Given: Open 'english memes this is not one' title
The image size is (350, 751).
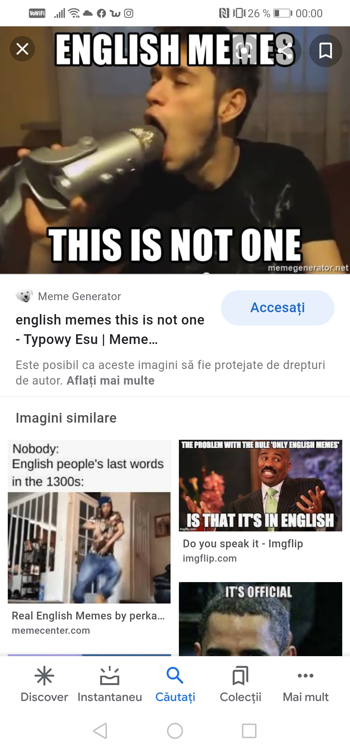Looking at the screenshot, I should 110,329.
